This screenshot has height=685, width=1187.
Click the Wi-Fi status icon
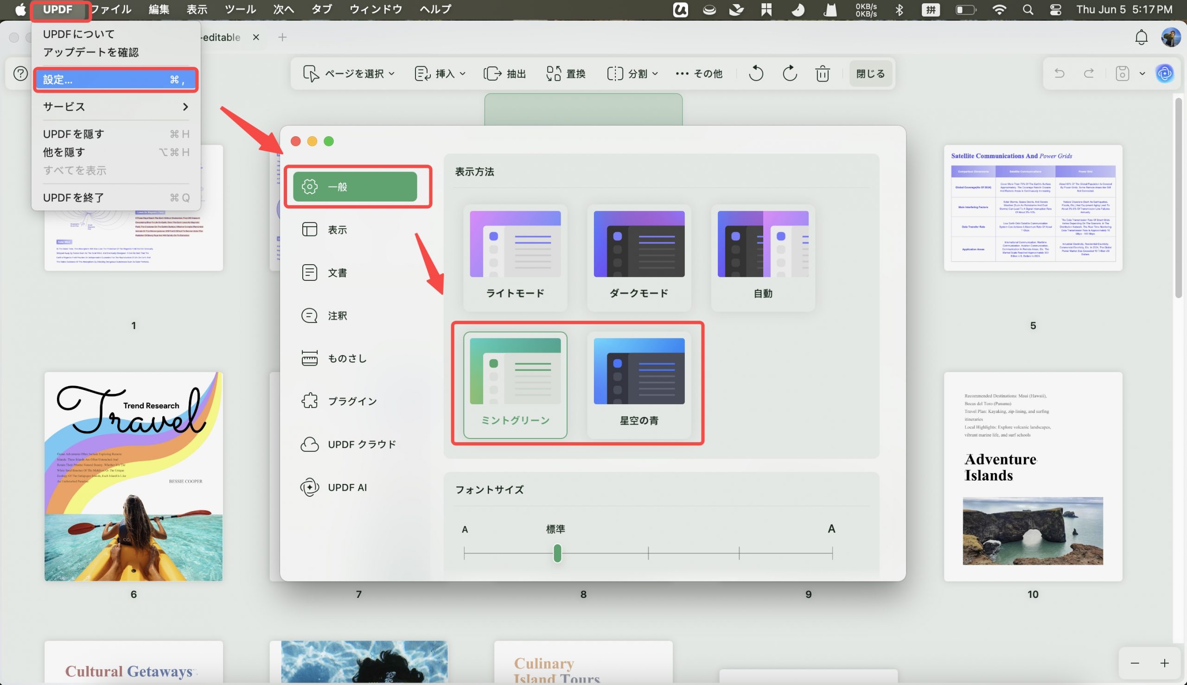click(x=999, y=9)
